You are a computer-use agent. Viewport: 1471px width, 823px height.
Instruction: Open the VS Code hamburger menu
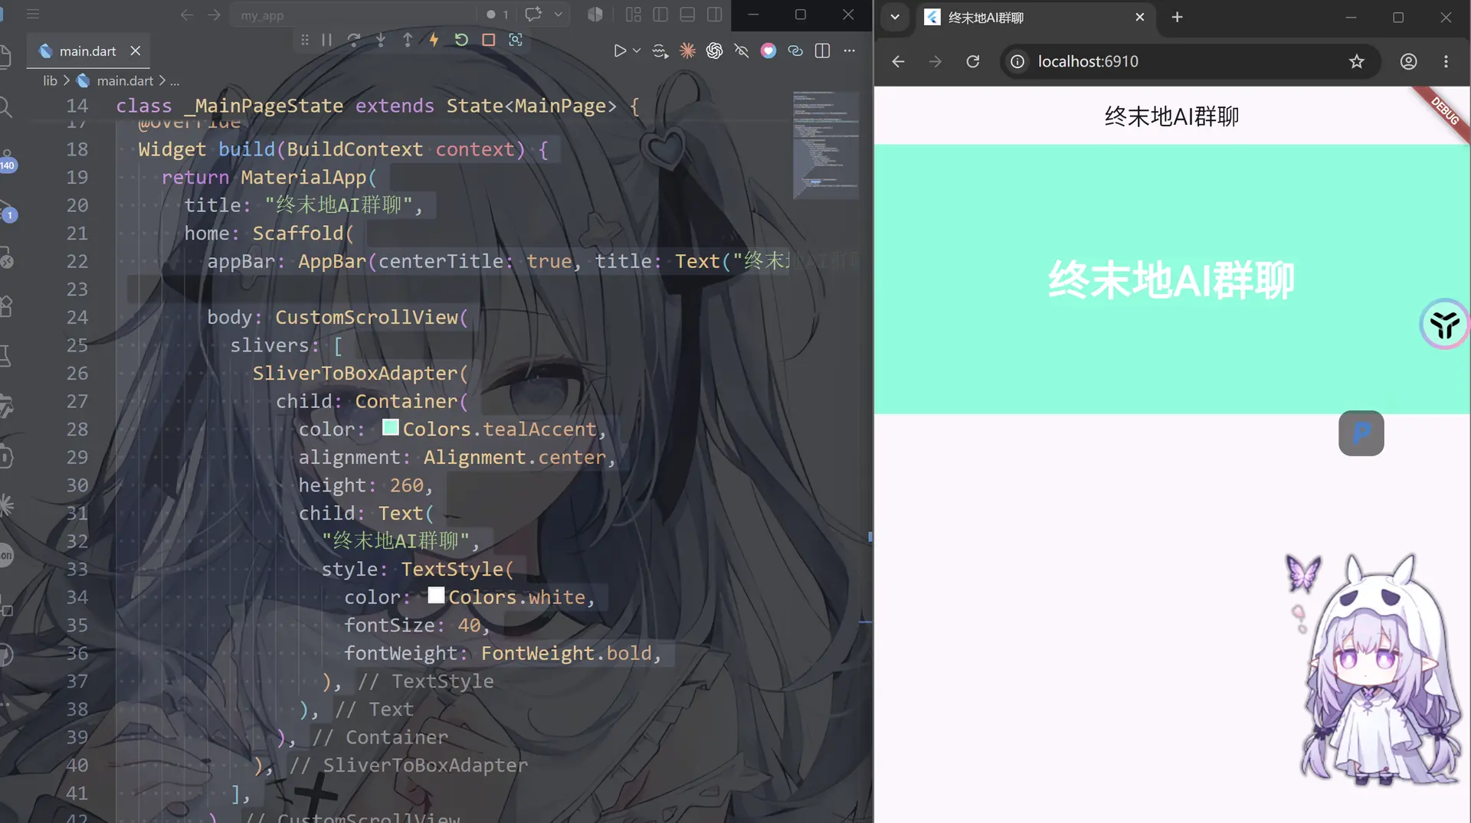pos(32,15)
